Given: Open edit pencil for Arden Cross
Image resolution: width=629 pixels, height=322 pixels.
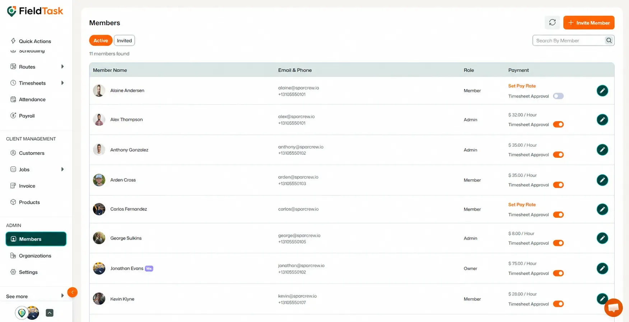Looking at the screenshot, I should tap(602, 180).
